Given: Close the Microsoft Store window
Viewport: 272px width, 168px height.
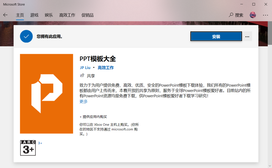Looking at the screenshot, I should point(266,4).
